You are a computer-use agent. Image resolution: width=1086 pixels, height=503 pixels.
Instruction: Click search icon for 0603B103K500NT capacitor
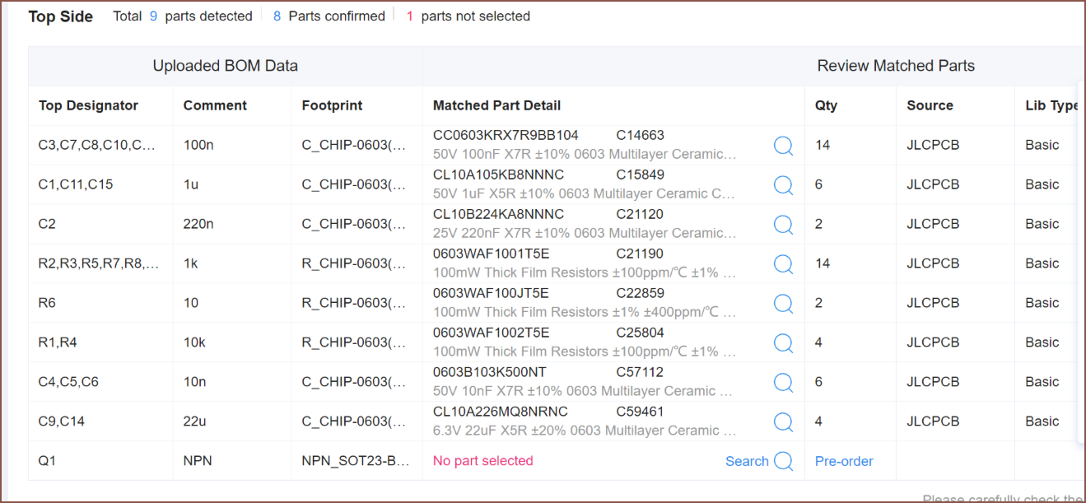click(x=783, y=383)
